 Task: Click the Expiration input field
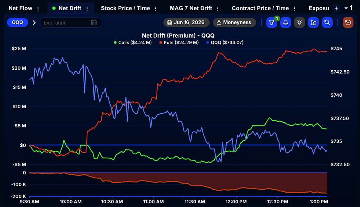[70, 22]
